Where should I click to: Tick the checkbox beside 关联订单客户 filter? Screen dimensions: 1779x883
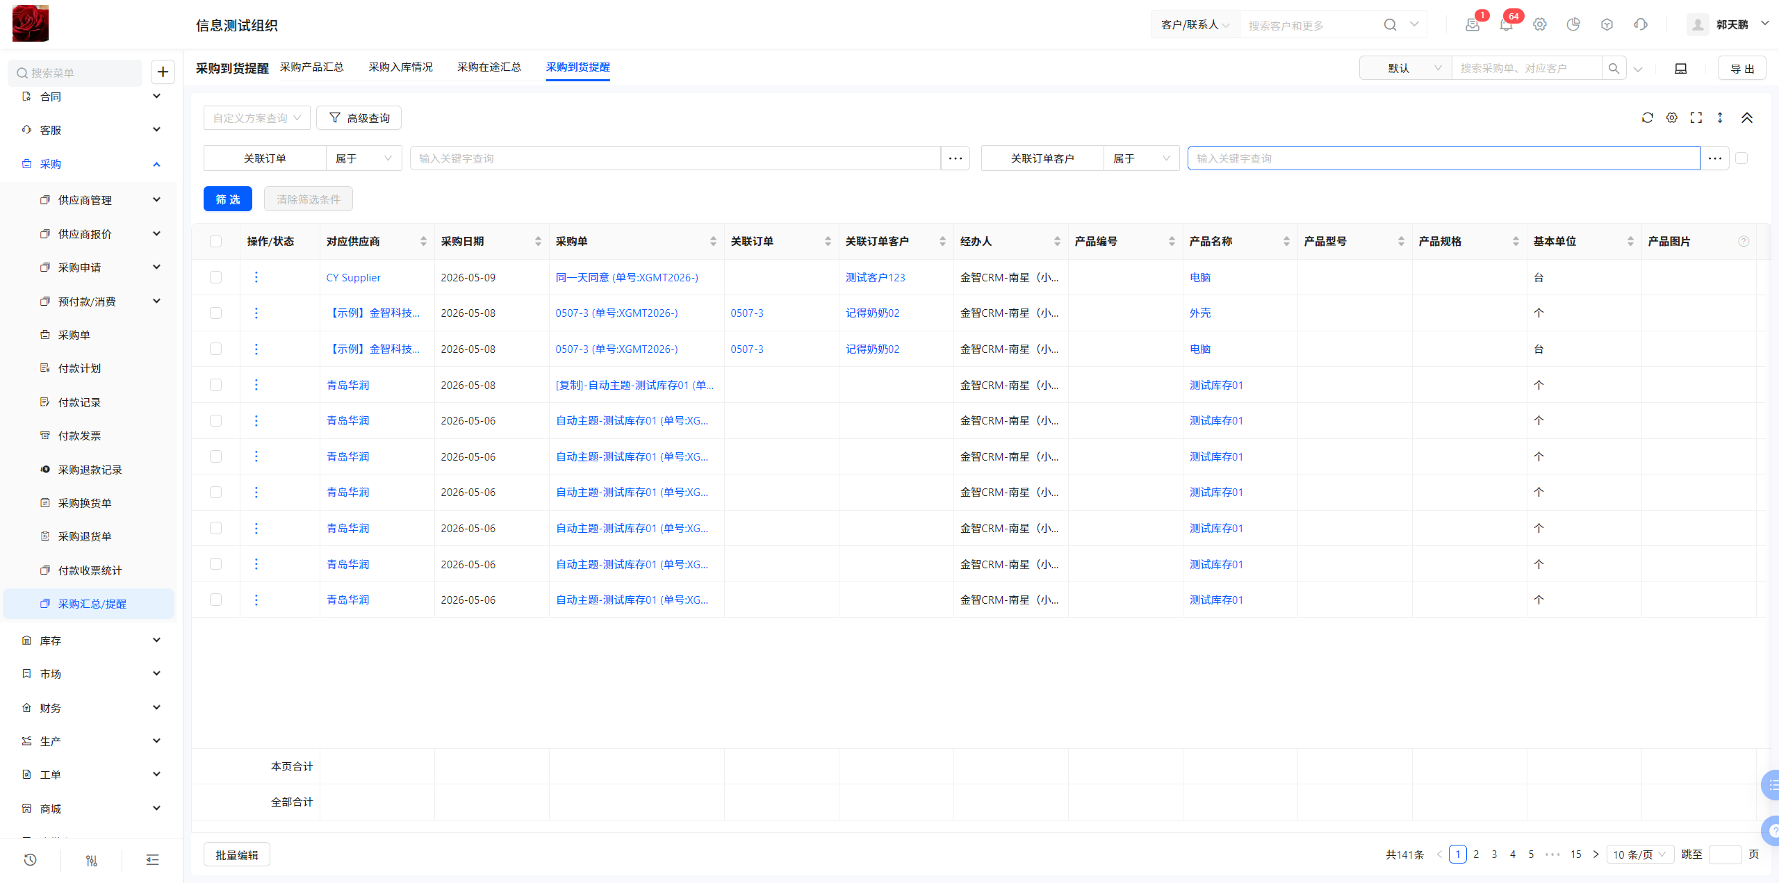click(x=1741, y=158)
